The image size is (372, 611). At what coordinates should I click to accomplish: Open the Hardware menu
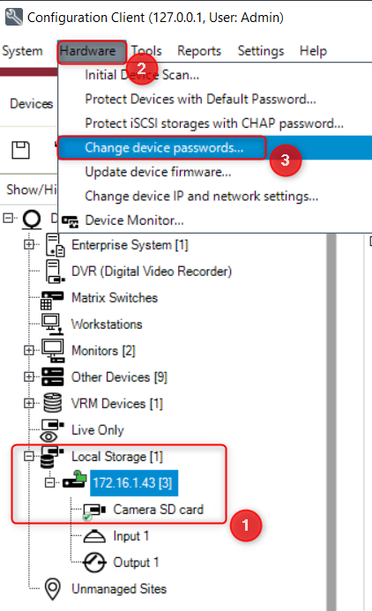tap(88, 51)
